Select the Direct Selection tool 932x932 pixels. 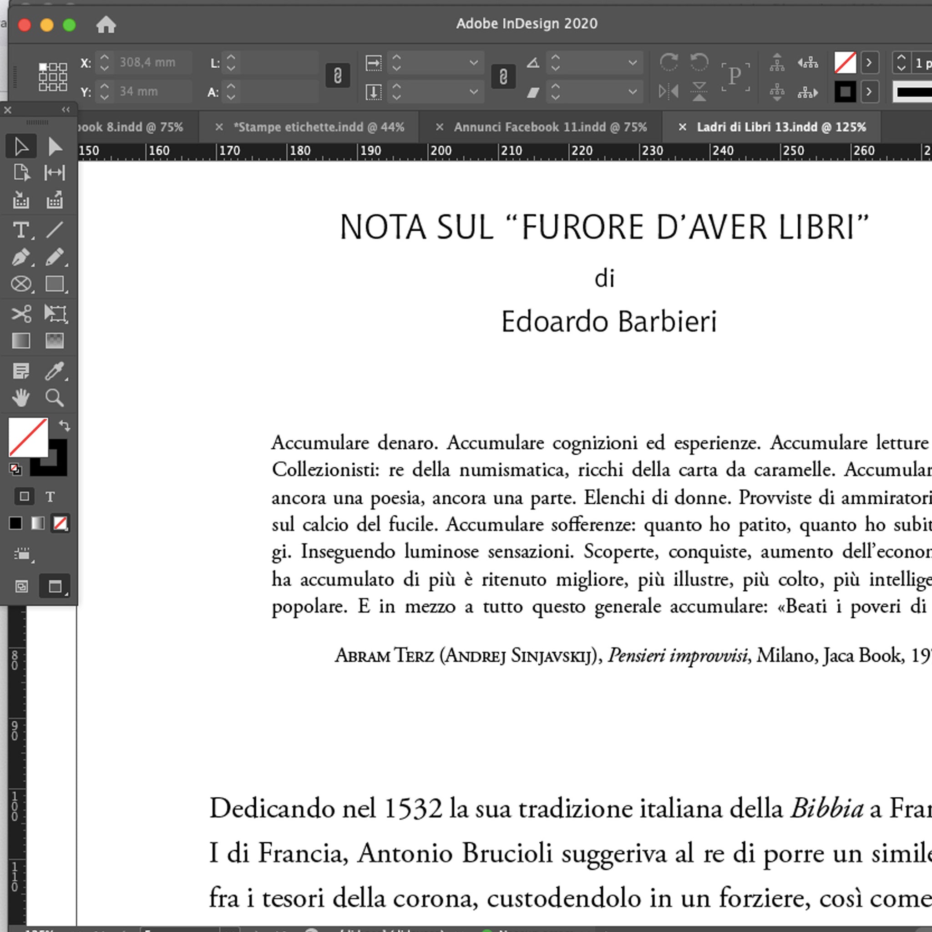point(55,147)
